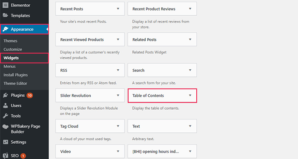Click the Templates folder icon

(6, 15)
